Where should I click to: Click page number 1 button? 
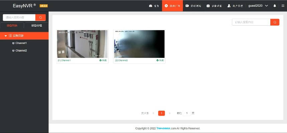click(162, 113)
